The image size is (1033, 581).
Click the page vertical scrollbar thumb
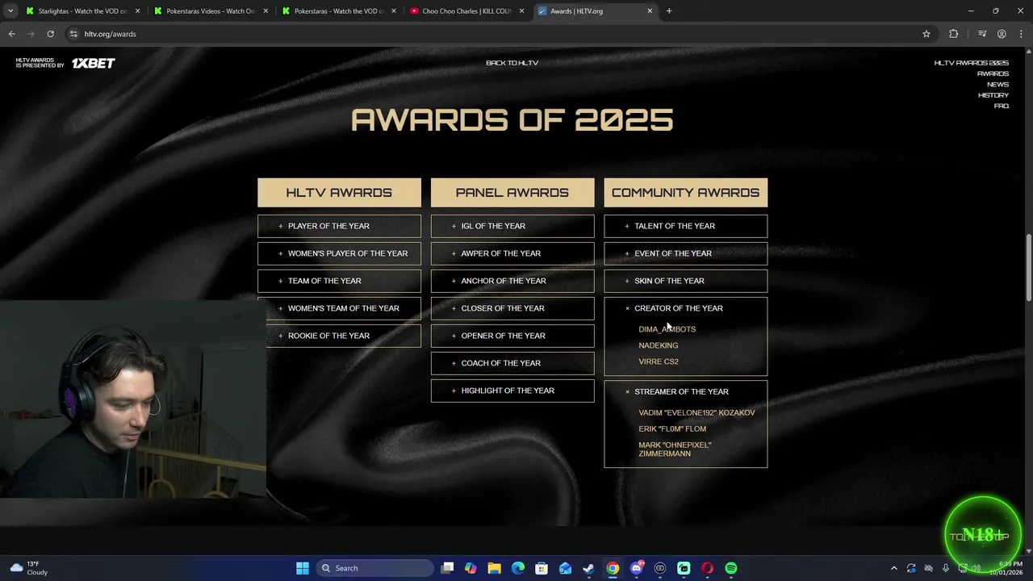(x=1028, y=266)
